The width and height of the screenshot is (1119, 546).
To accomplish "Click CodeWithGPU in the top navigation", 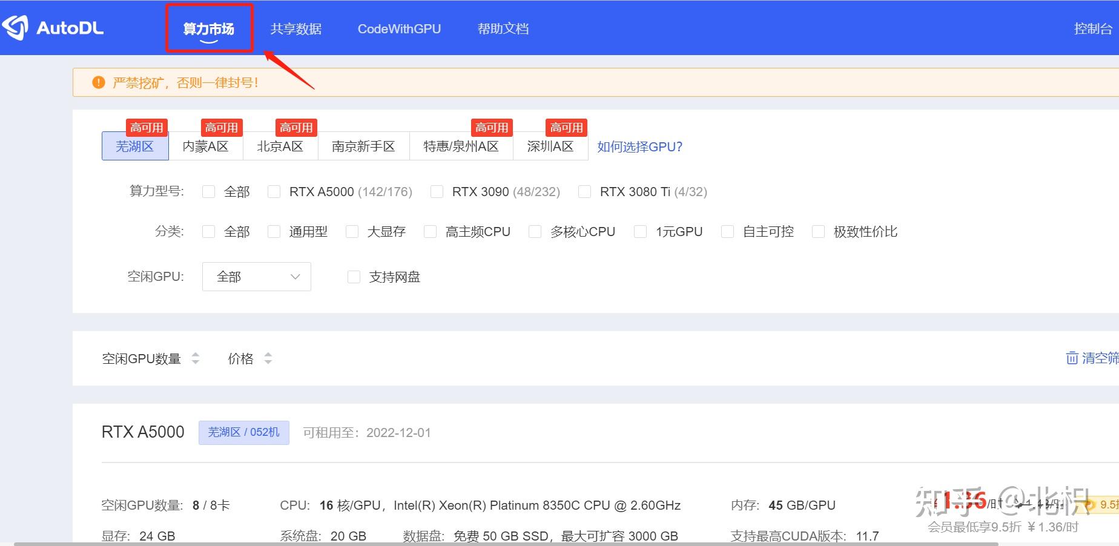I will (x=399, y=28).
